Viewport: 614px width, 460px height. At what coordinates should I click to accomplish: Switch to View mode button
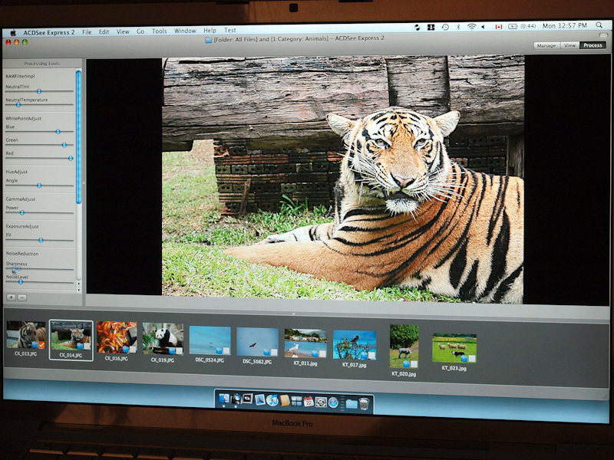569,45
